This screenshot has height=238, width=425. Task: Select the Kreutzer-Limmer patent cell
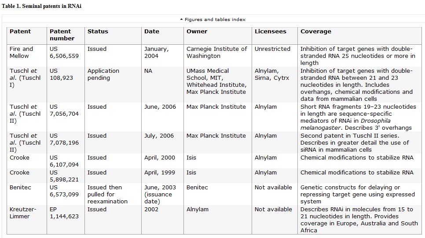tap(23, 213)
